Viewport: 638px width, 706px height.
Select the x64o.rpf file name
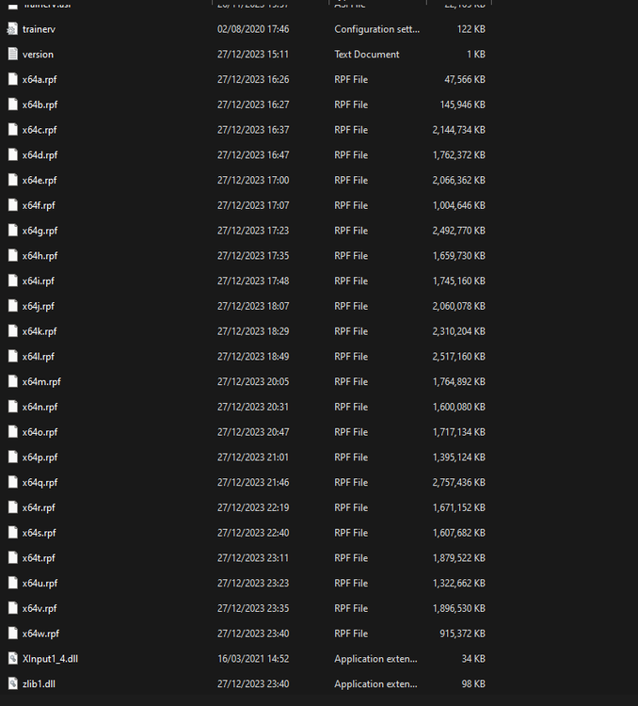(x=40, y=432)
